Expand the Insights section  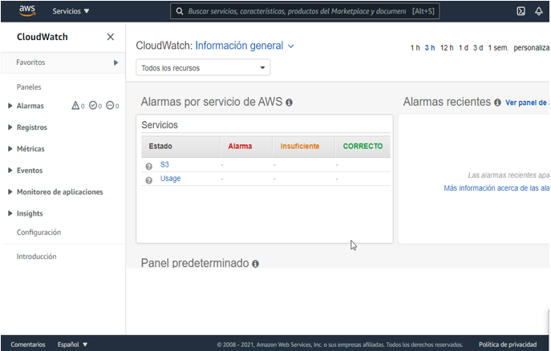(10, 213)
